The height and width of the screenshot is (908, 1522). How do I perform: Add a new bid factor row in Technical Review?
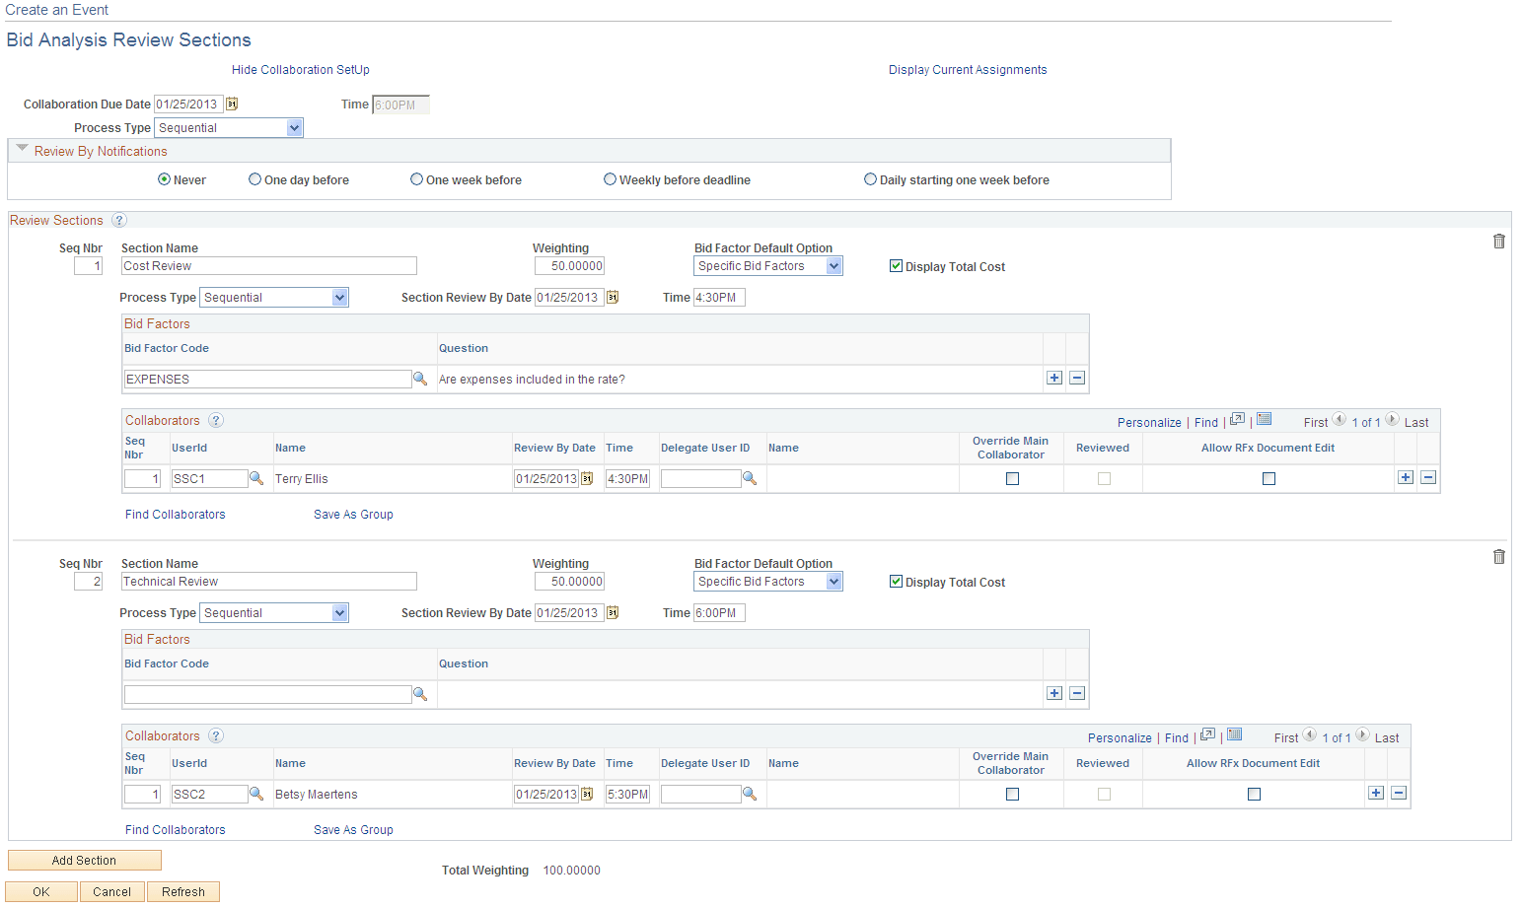[x=1053, y=693]
